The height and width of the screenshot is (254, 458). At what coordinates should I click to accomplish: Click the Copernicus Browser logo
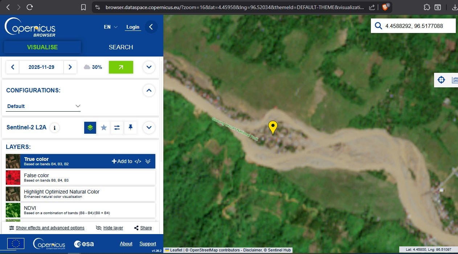(30, 27)
